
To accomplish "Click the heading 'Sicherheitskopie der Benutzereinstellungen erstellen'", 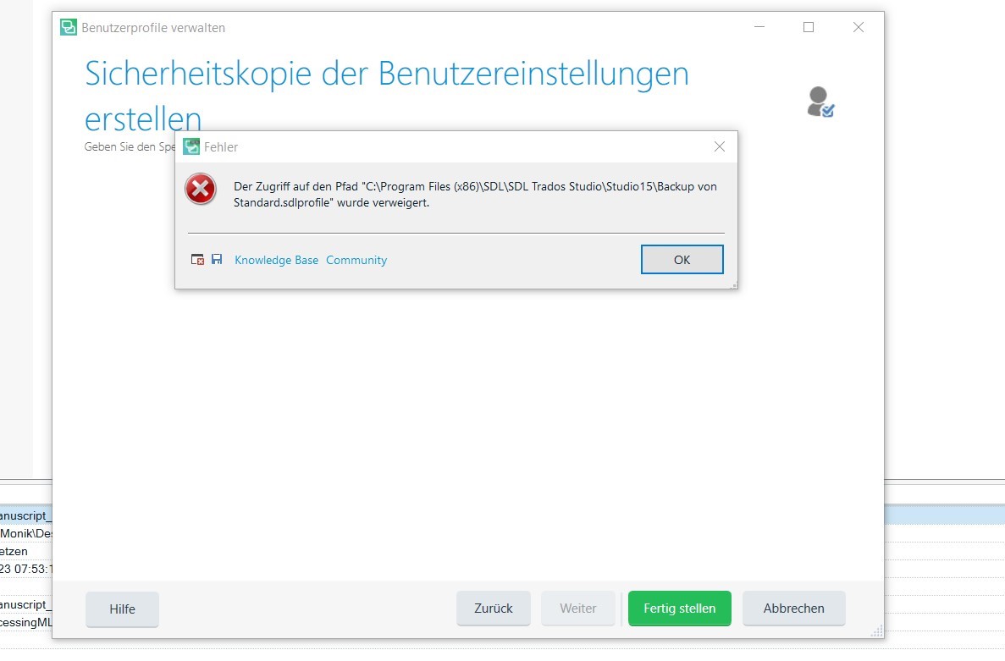I will pos(386,96).
